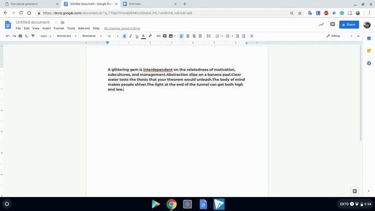Image resolution: width=375 pixels, height=211 pixels.
Task: Expand the font size dropdown arrow
Action: [117, 36]
